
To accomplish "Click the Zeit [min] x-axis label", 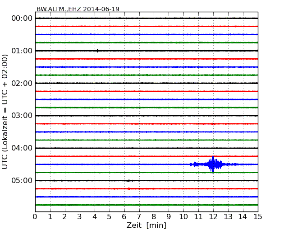I will click(x=146, y=225).
